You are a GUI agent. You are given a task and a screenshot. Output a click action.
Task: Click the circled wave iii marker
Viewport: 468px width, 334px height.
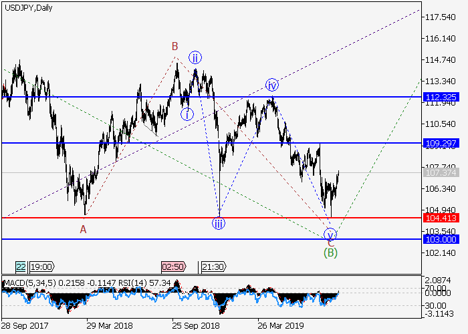click(219, 224)
